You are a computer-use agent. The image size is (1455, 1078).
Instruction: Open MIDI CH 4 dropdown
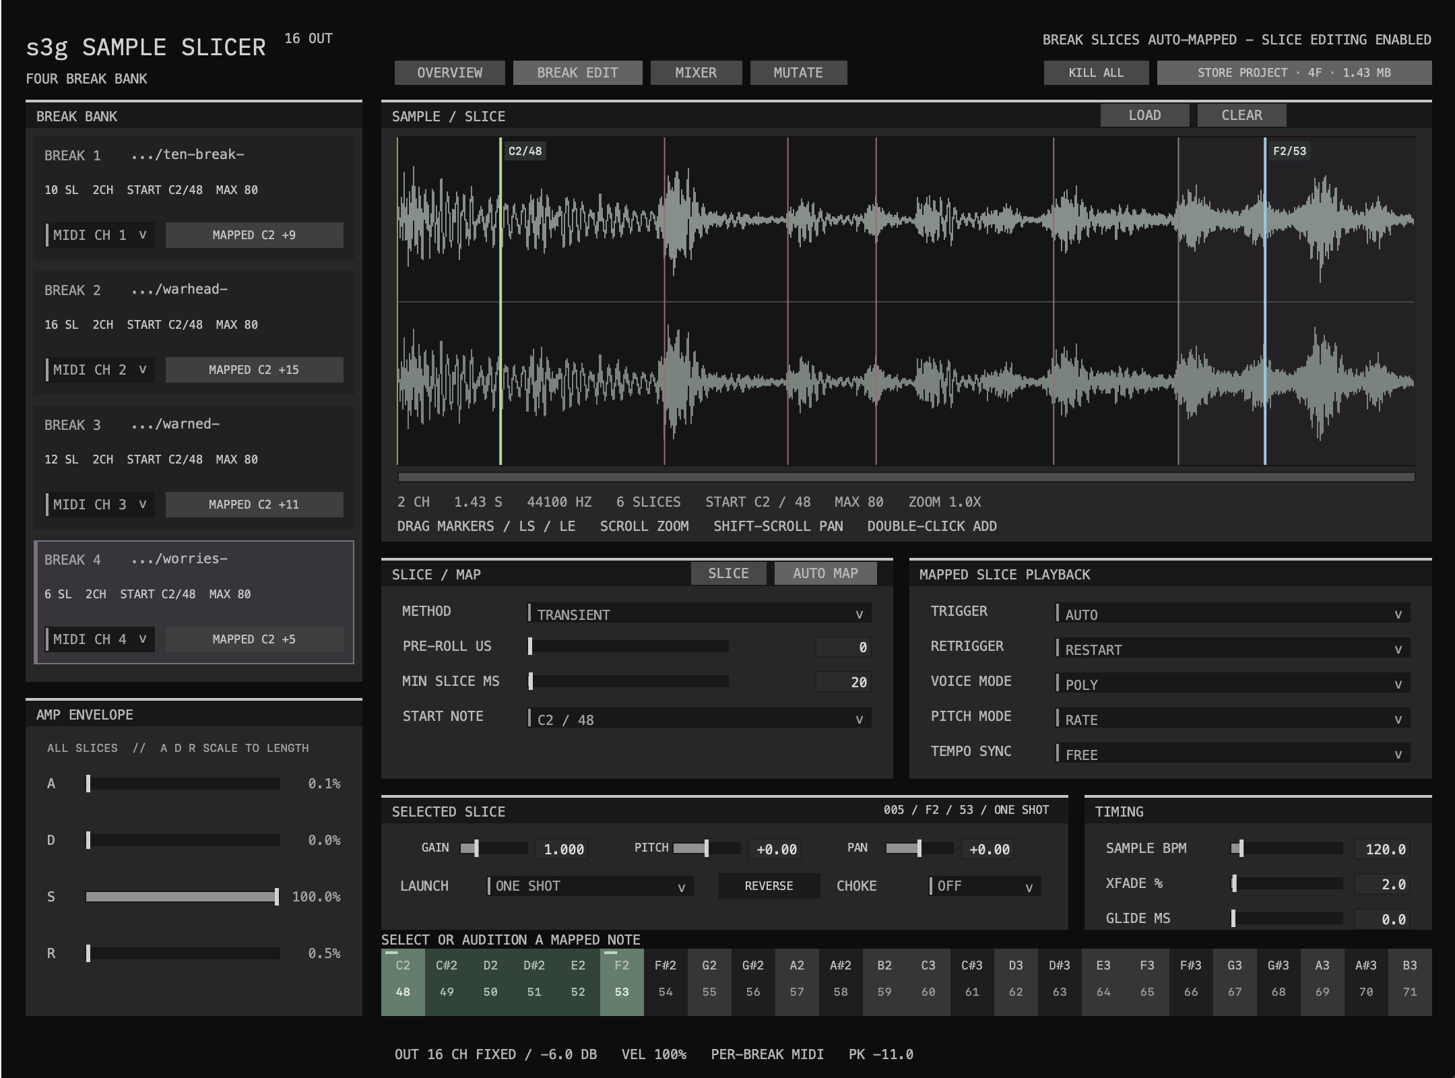pos(100,639)
